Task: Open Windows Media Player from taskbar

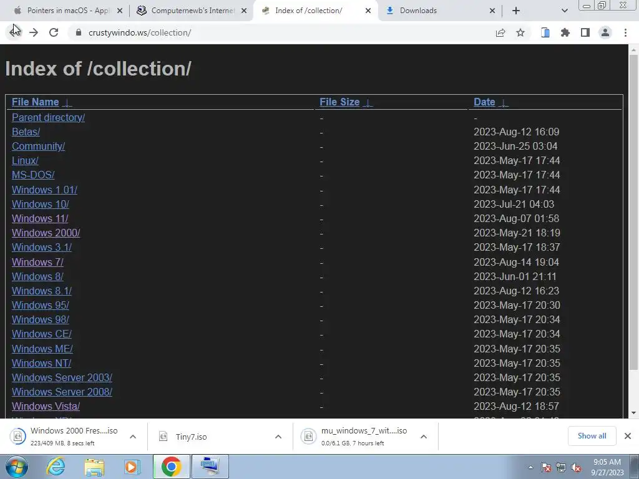Action: point(132,467)
